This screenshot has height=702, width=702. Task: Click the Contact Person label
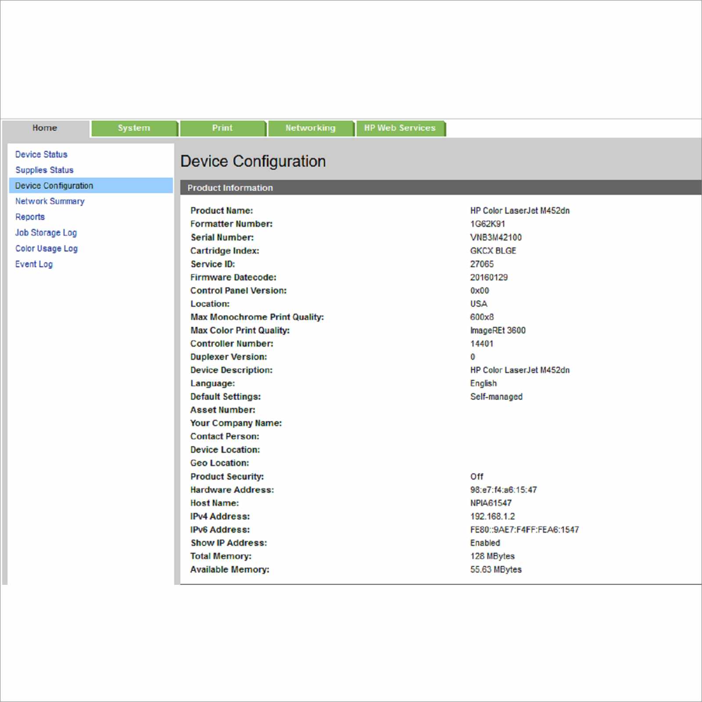tap(225, 437)
